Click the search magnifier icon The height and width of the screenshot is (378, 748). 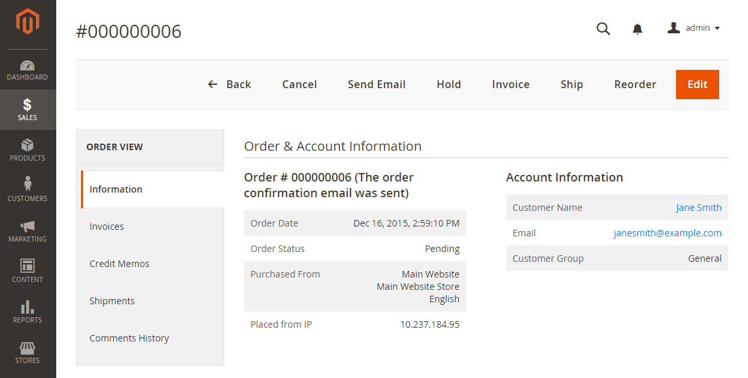coord(603,29)
